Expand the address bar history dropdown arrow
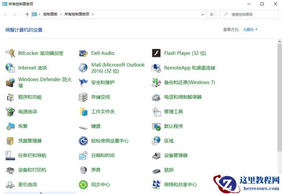Image resolution: width=282 pixels, height=194 pixels. coord(203,15)
